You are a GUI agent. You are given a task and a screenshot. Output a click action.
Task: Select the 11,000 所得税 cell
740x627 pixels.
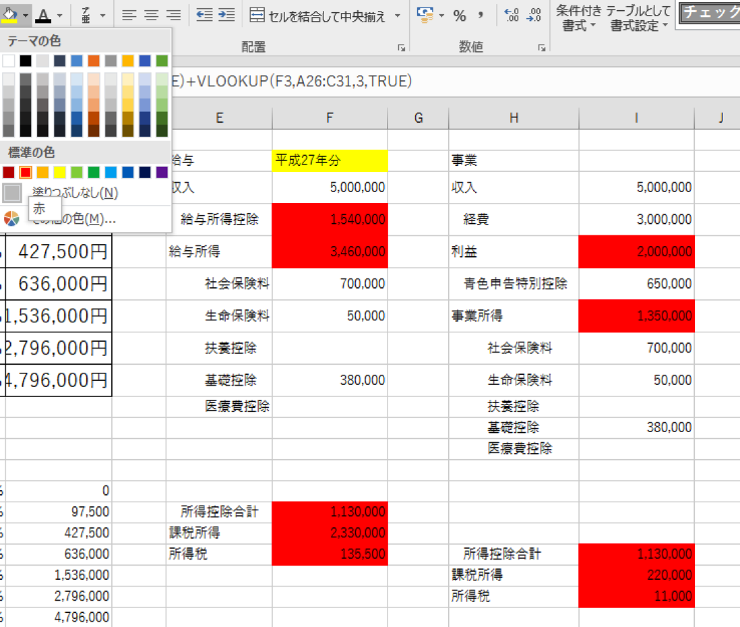pos(637,597)
